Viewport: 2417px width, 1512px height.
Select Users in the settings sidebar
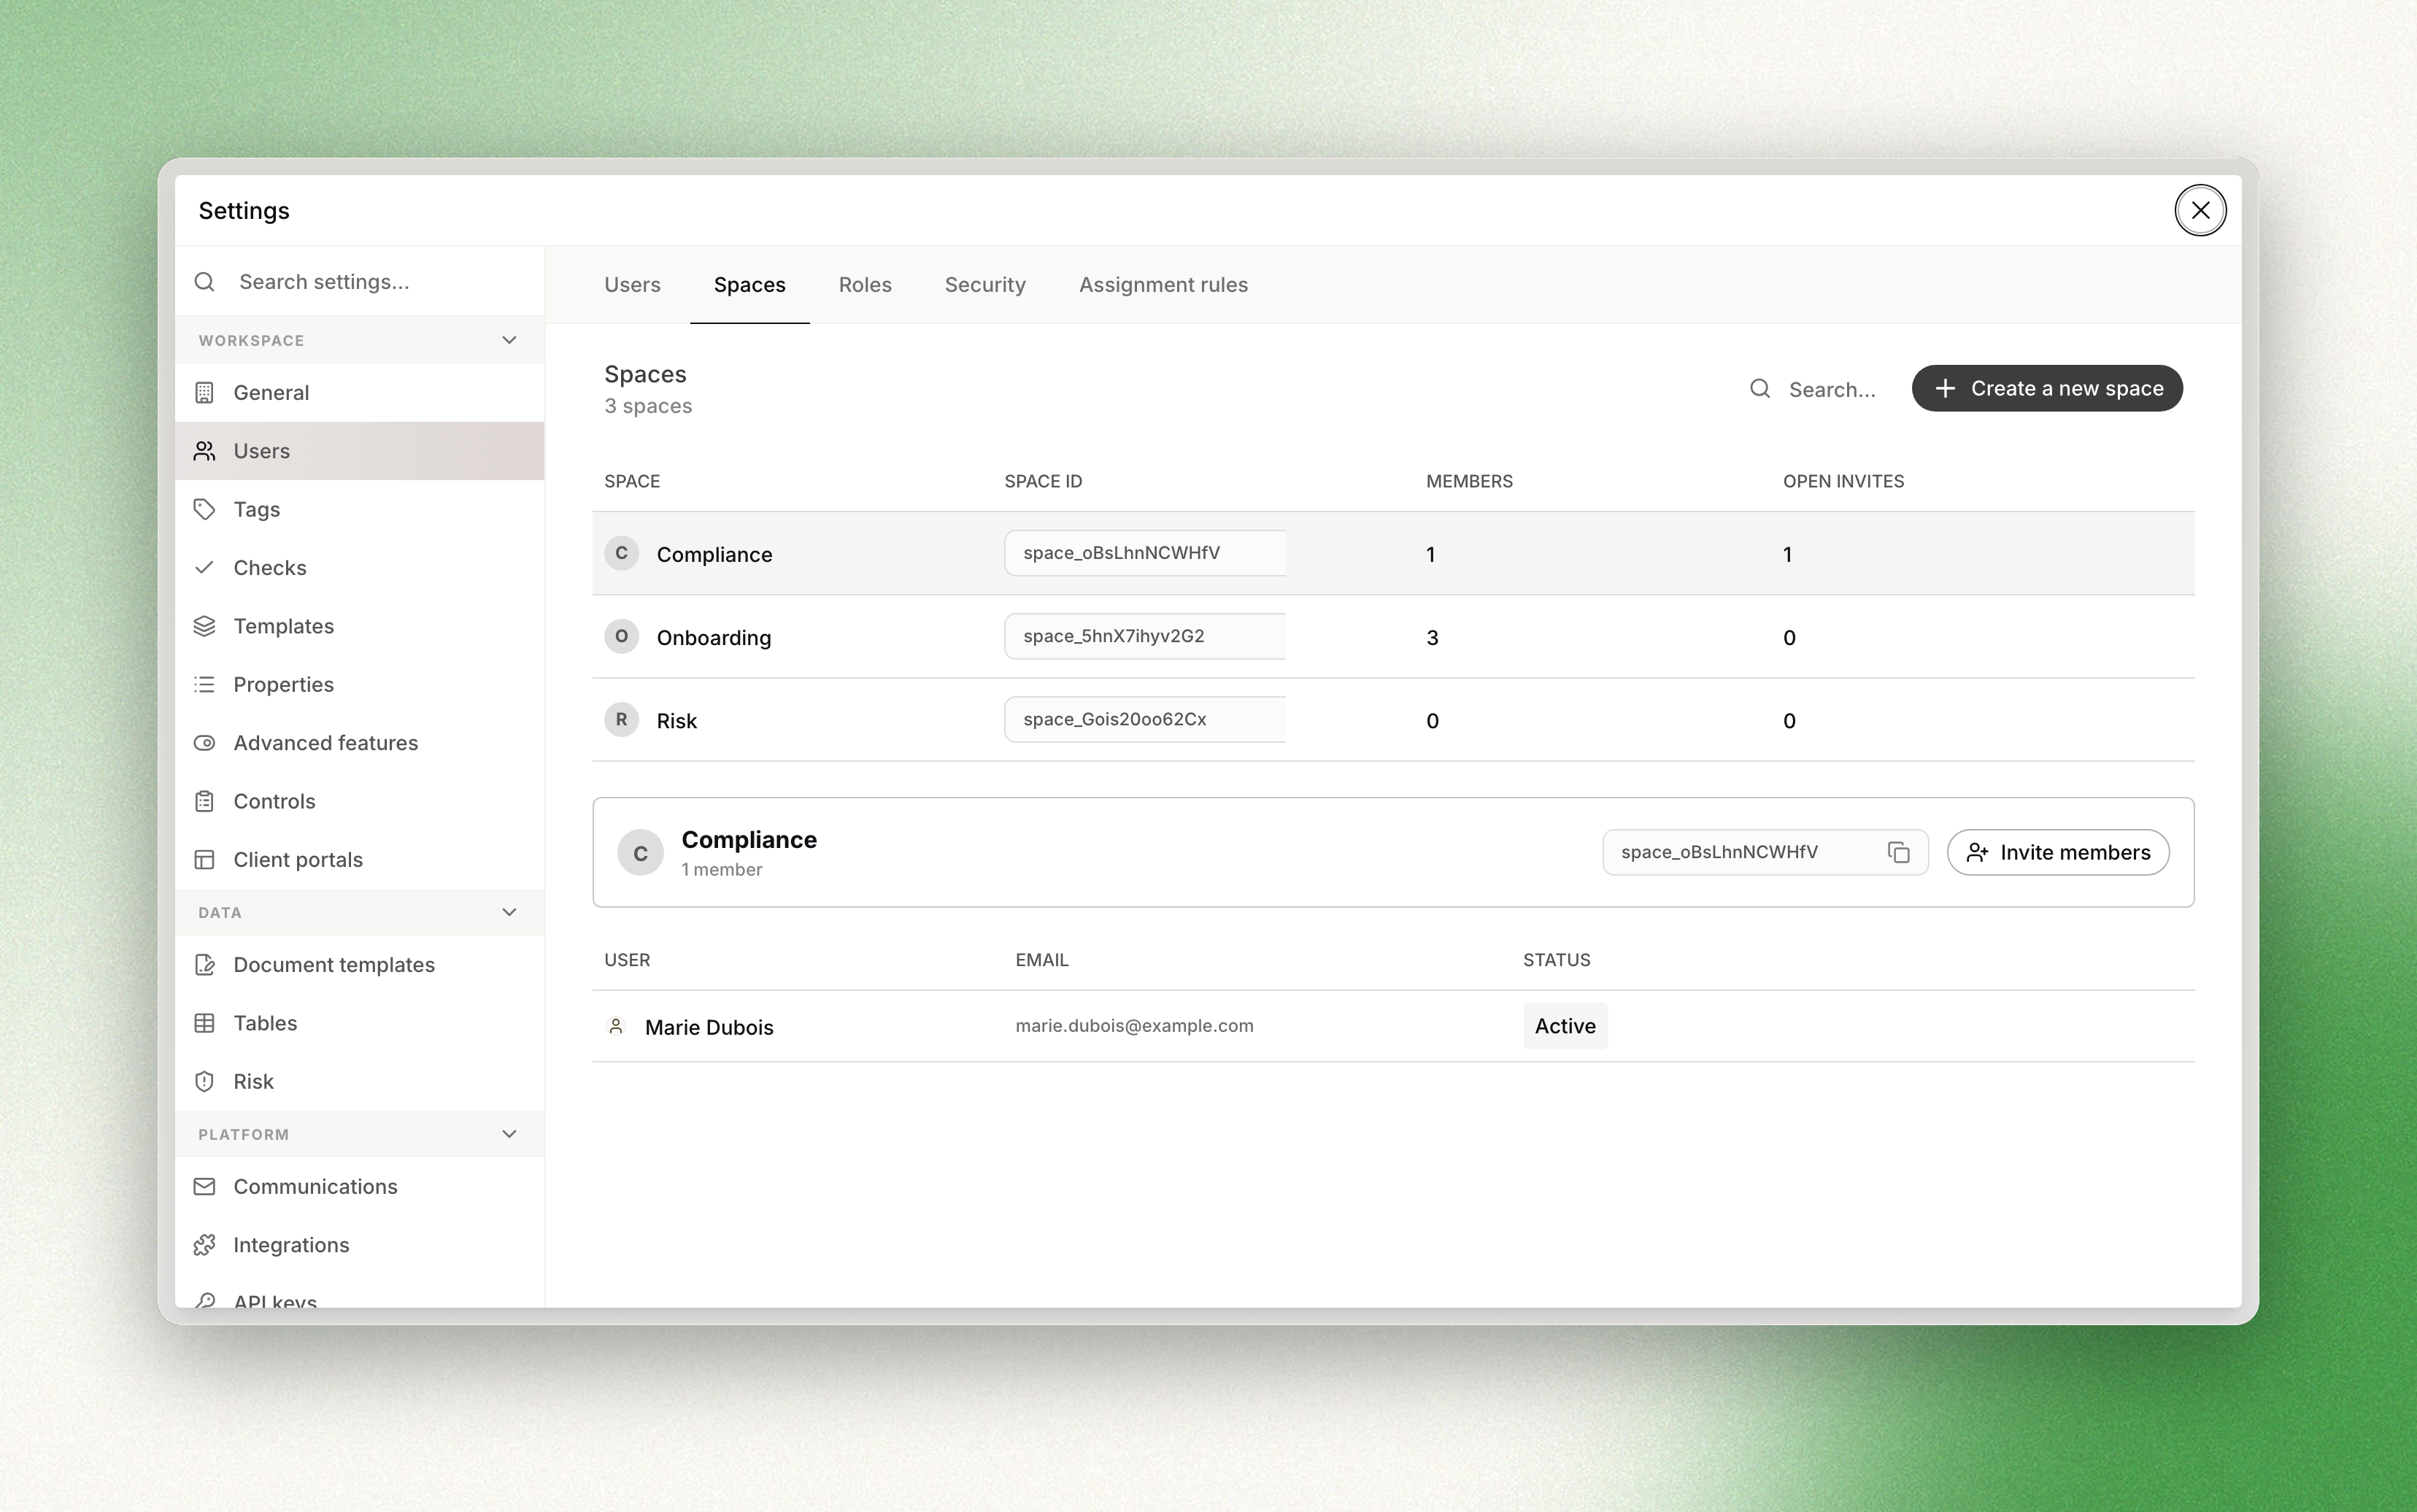click(x=359, y=451)
